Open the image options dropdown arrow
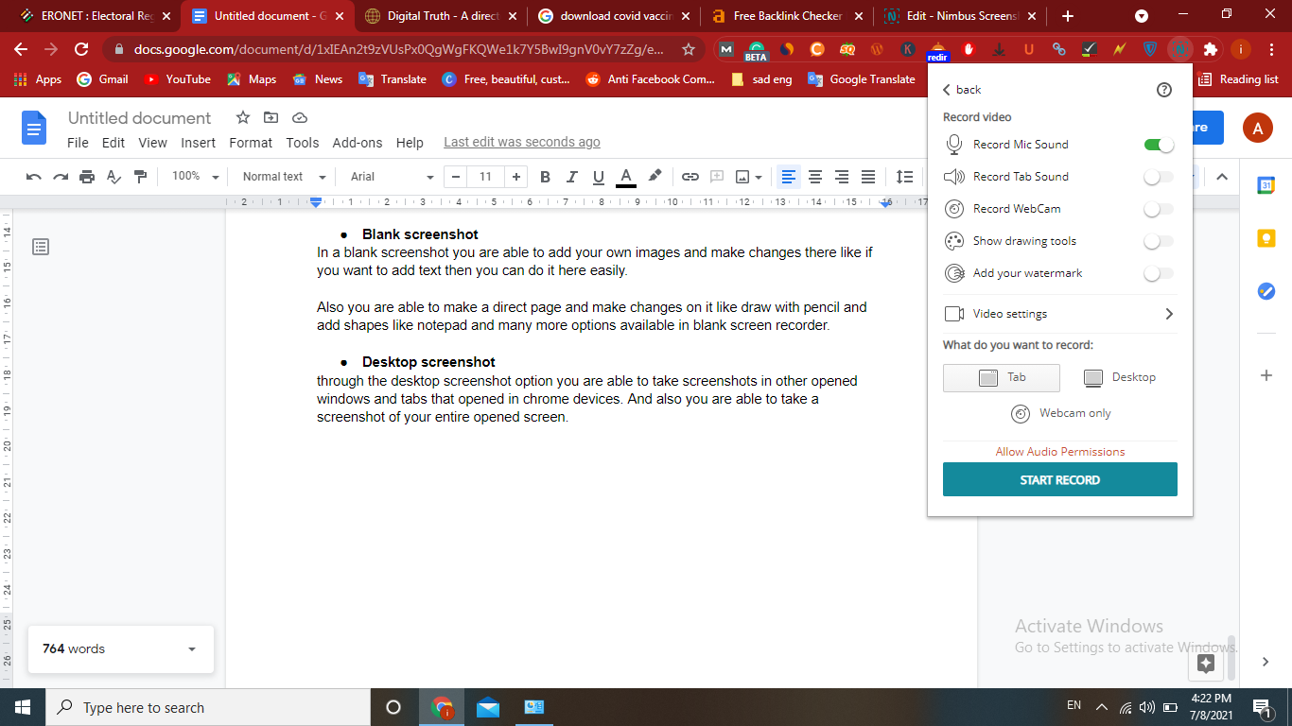This screenshot has height=726, width=1292. [760, 178]
